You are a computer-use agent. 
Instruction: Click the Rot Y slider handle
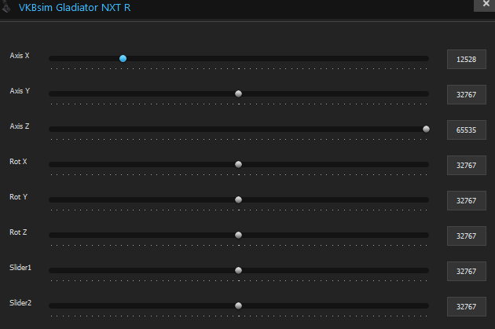tap(238, 199)
